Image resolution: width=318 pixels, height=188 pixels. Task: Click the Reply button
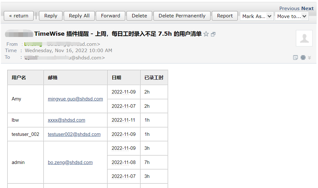(51, 16)
